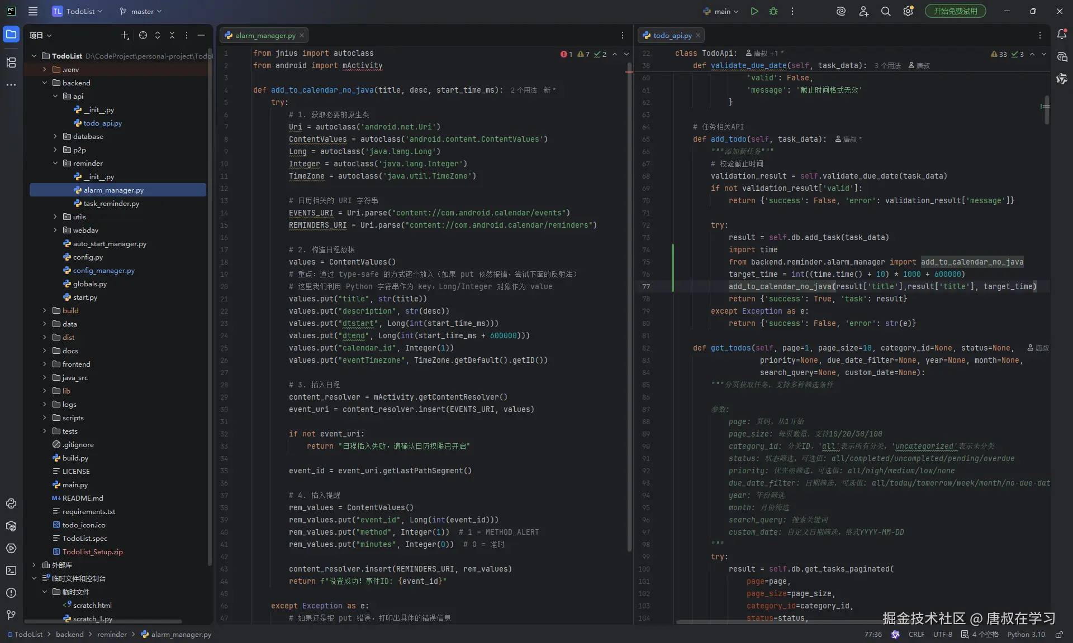Switch to the todo_api.py editor tab
The height and width of the screenshot is (643, 1073).
[x=672, y=35]
